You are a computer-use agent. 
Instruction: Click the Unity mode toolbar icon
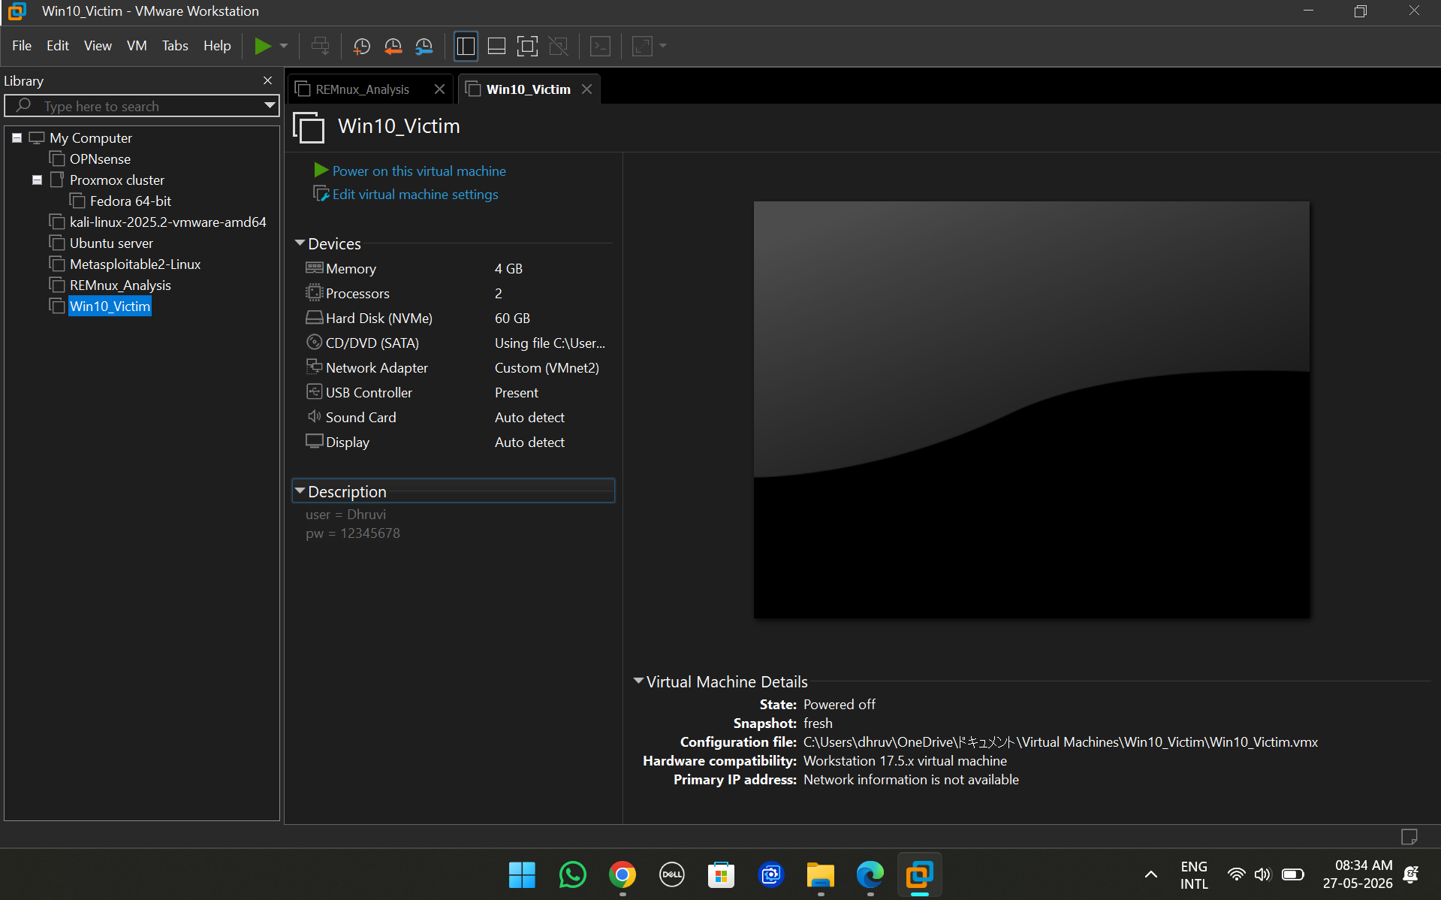coord(558,46)
